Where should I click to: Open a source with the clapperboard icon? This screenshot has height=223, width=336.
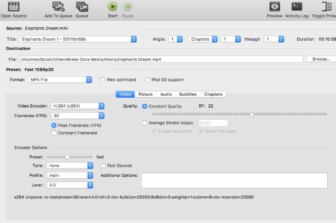point(13,6)
